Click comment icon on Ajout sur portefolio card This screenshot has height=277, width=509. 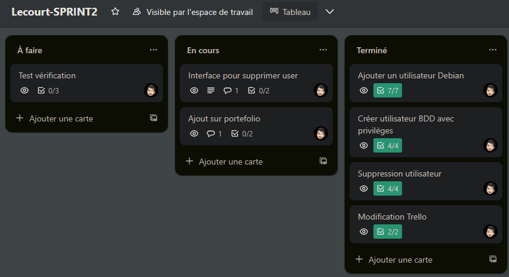pos(211,133)
